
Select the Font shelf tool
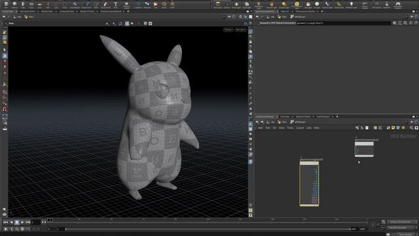[x=115, y=5]
